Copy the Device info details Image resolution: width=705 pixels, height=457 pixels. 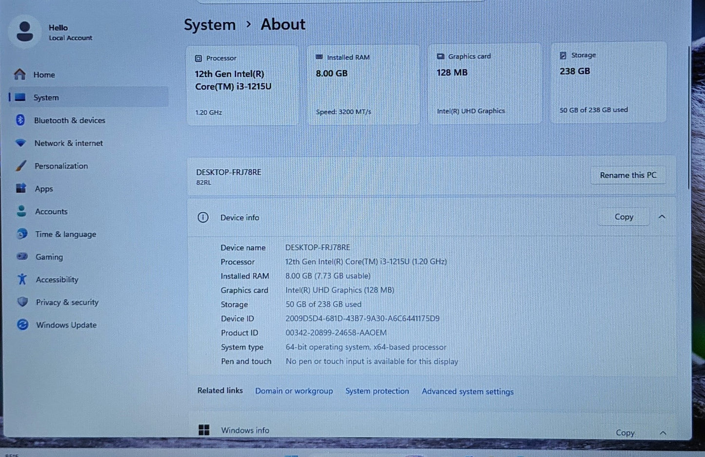624,217
